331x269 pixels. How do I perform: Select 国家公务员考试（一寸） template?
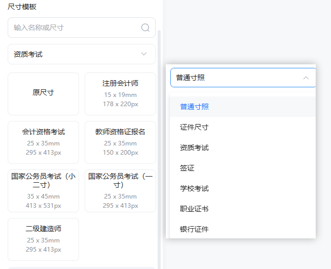pos(120,191)
